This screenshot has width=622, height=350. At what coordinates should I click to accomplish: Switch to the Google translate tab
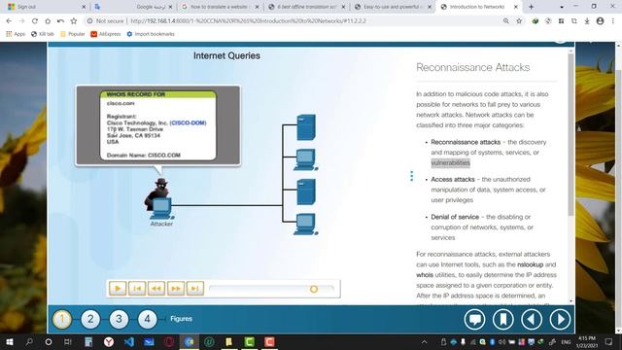(132, 7)
